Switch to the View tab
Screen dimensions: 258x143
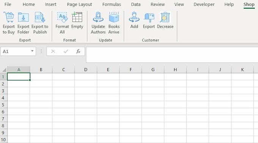[179, 5]
